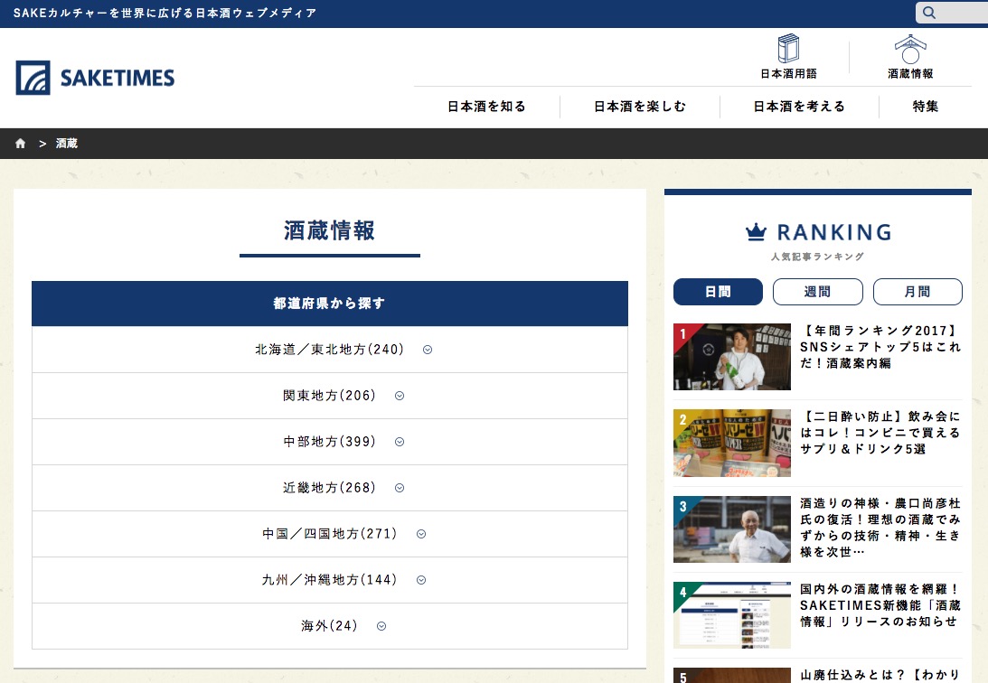This screenshot has width=988, height=683.
Task: Read 年間ランキング2017 SNSシェアトップ5 article
Action: [880, 347]
